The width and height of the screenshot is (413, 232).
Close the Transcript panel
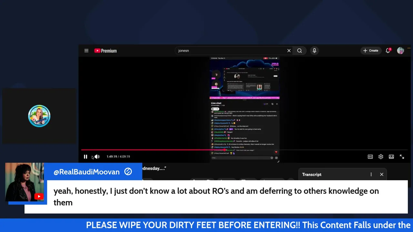point(382,174)
